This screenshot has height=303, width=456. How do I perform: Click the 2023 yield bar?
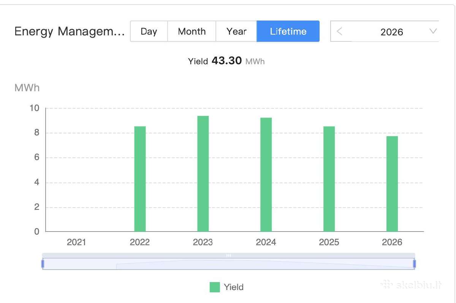(203, 174)
